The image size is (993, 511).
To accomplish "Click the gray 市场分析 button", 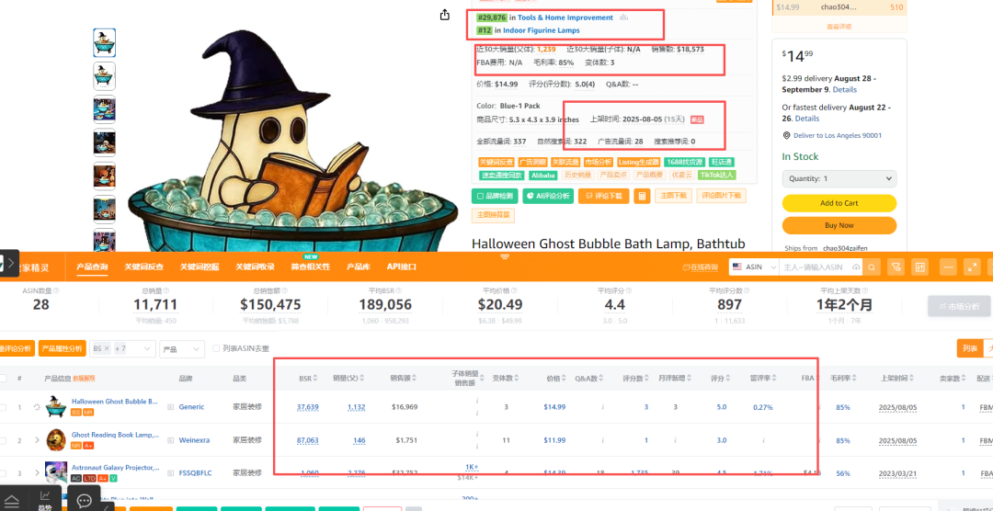I will pos(958,306).
